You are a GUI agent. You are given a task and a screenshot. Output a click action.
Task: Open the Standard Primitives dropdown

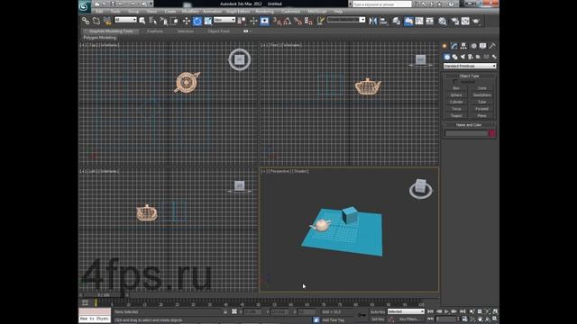470,66
